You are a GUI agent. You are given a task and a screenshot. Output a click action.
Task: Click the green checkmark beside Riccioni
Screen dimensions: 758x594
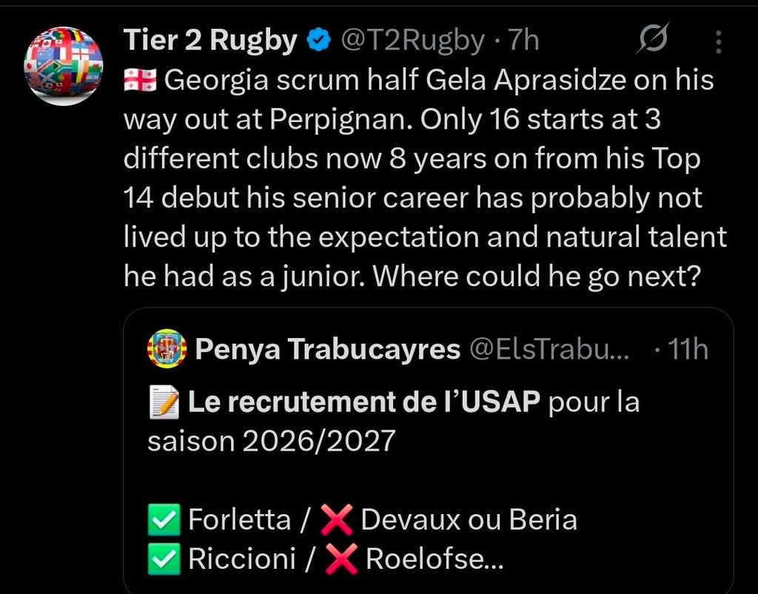tap(164, 559)
